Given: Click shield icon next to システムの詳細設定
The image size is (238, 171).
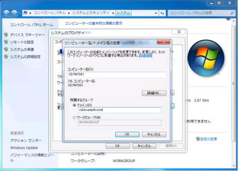Looking at the screenshot, I should (6, 57).
